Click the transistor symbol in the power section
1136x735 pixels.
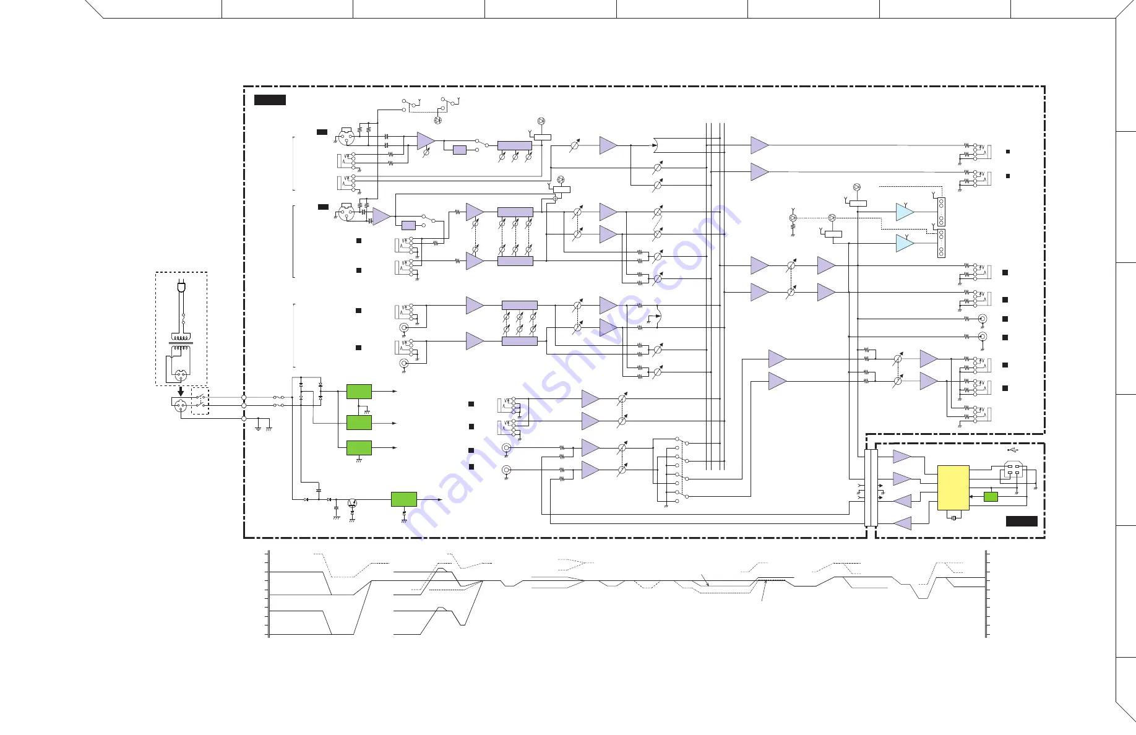352,504
